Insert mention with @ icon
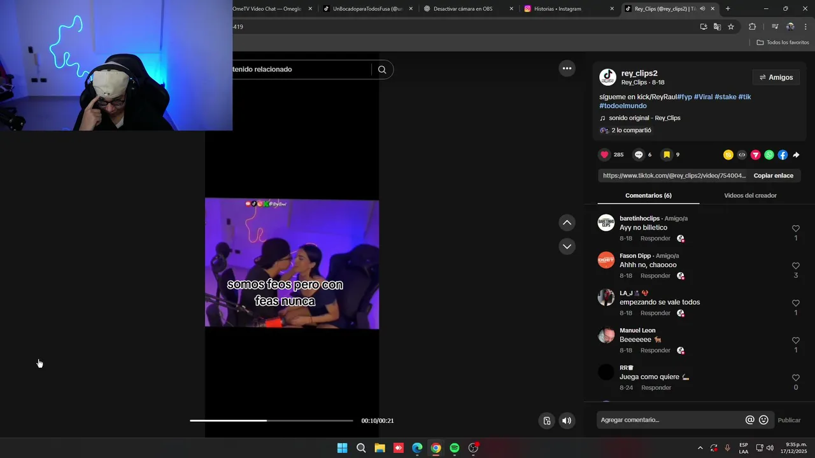The image size is (815, 458). [x=750, y=420]
